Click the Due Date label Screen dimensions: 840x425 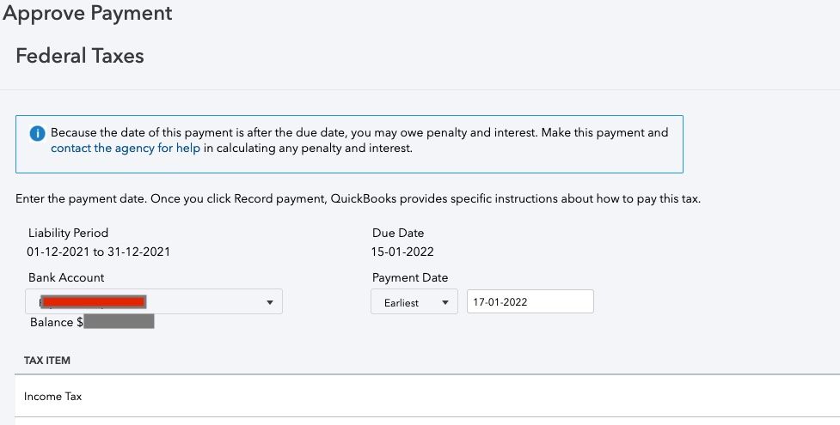coord(398,233)
